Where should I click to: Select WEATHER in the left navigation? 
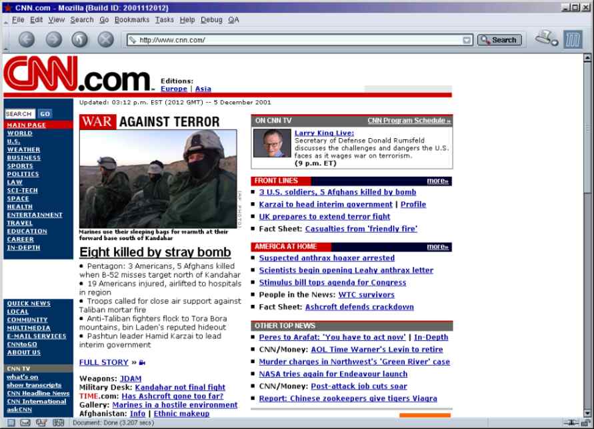[23, 149]
